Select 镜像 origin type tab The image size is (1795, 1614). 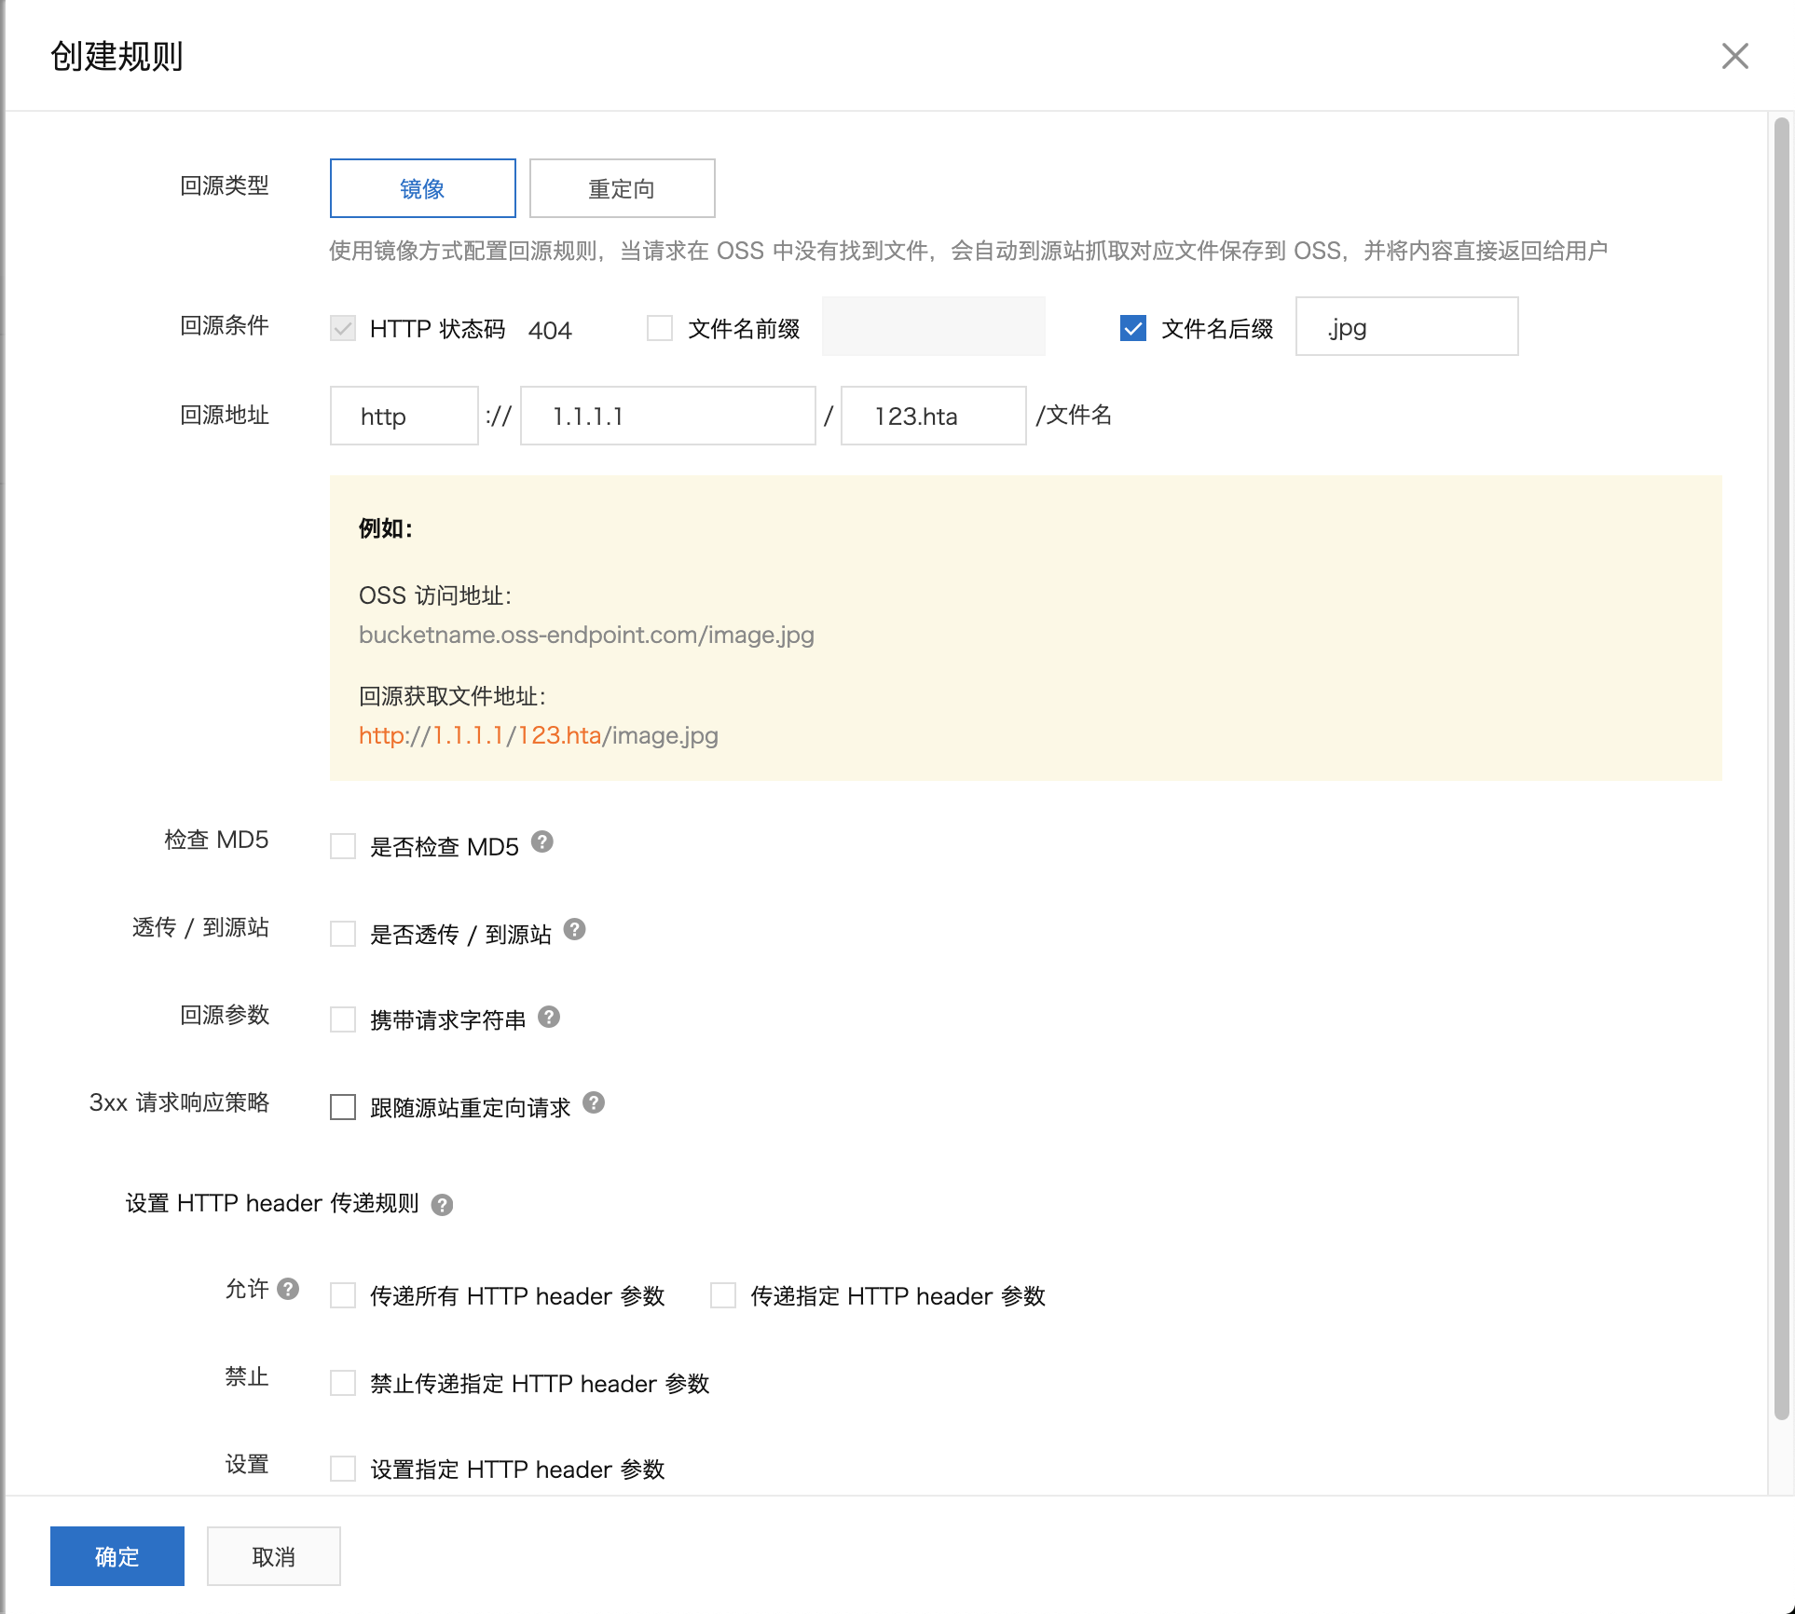click(422, 188)
